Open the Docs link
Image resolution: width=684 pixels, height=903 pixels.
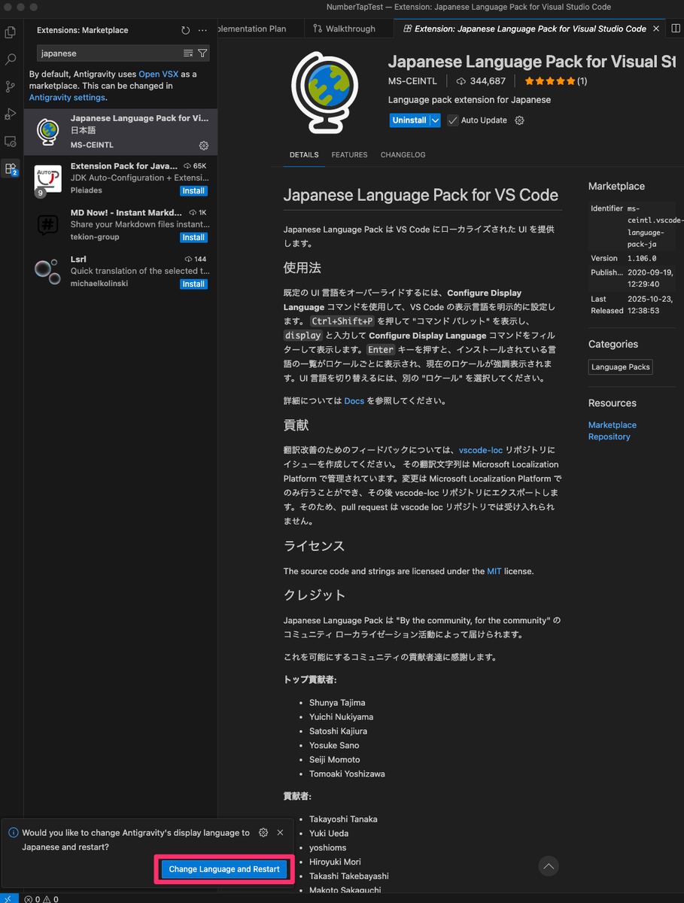(354, 401)
